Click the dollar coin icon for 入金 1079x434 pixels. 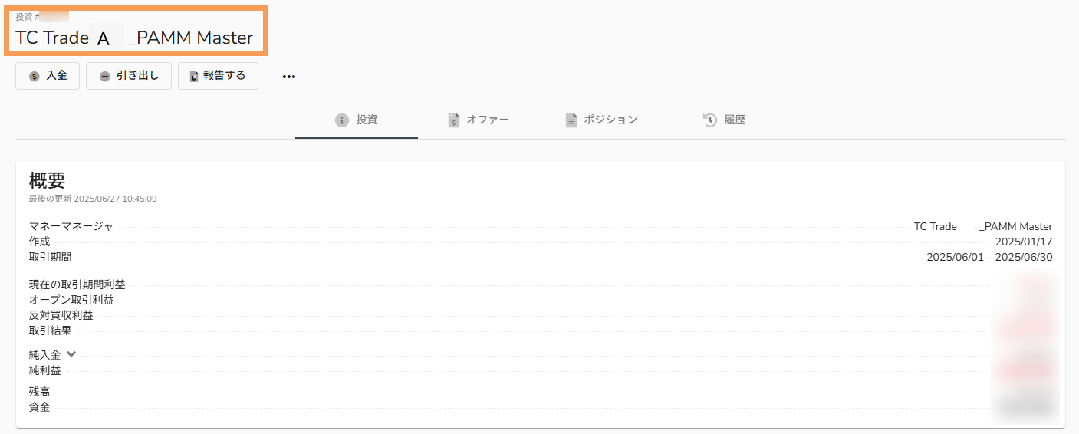(34, 77)
